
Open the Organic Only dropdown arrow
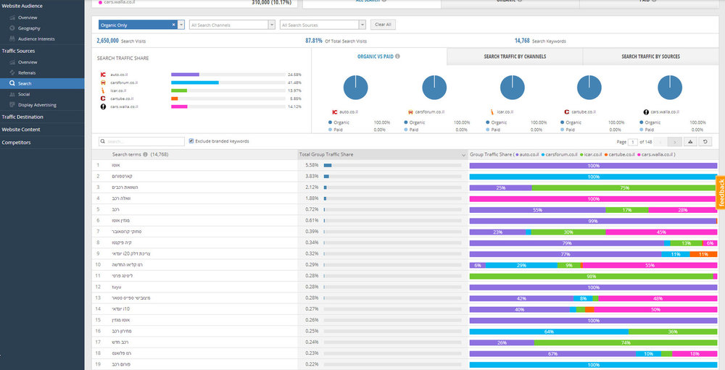click(181, 25)
